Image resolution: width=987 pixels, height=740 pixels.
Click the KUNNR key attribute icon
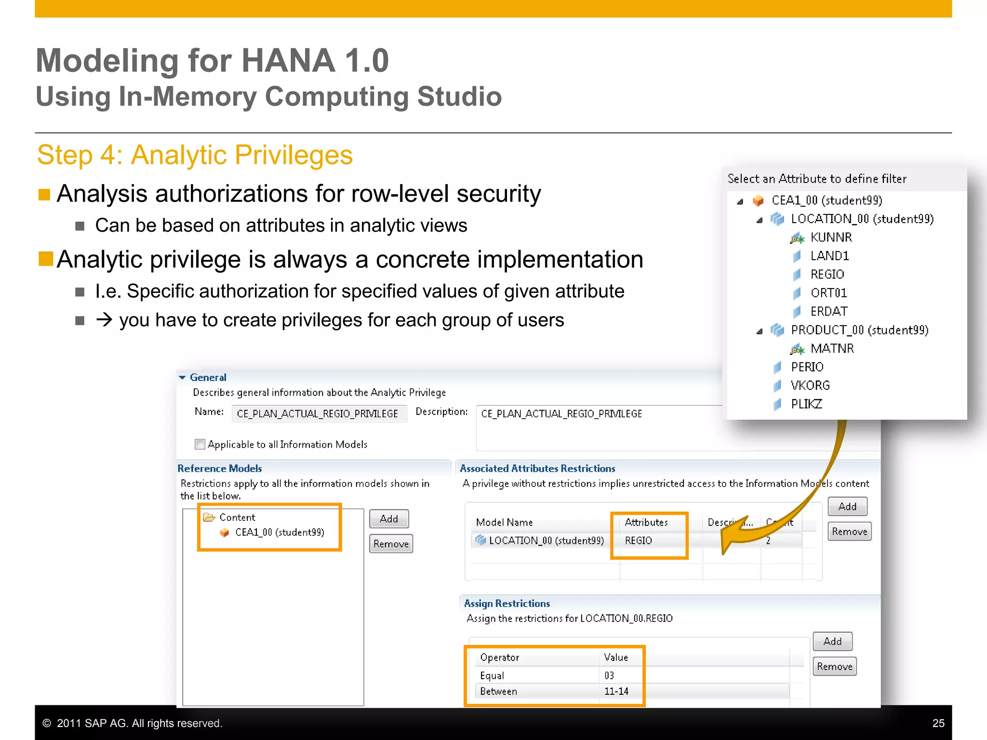[797, 238]
